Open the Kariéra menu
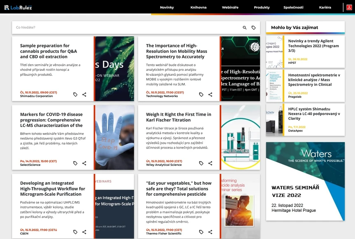The height and width of the screenshot is (239, 355). tap(325, 7)
